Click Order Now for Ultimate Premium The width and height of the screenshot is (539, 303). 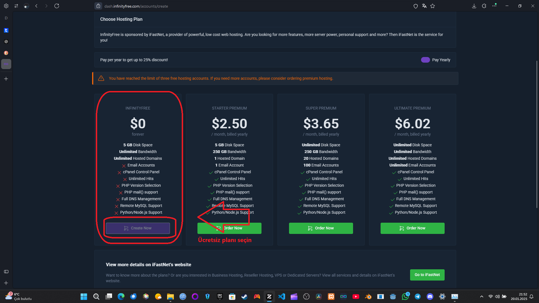pyautogui.click(x=413, y=228)
